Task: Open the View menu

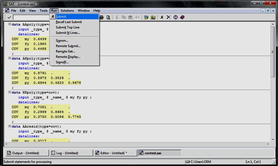Action: [x=32, y=11]
